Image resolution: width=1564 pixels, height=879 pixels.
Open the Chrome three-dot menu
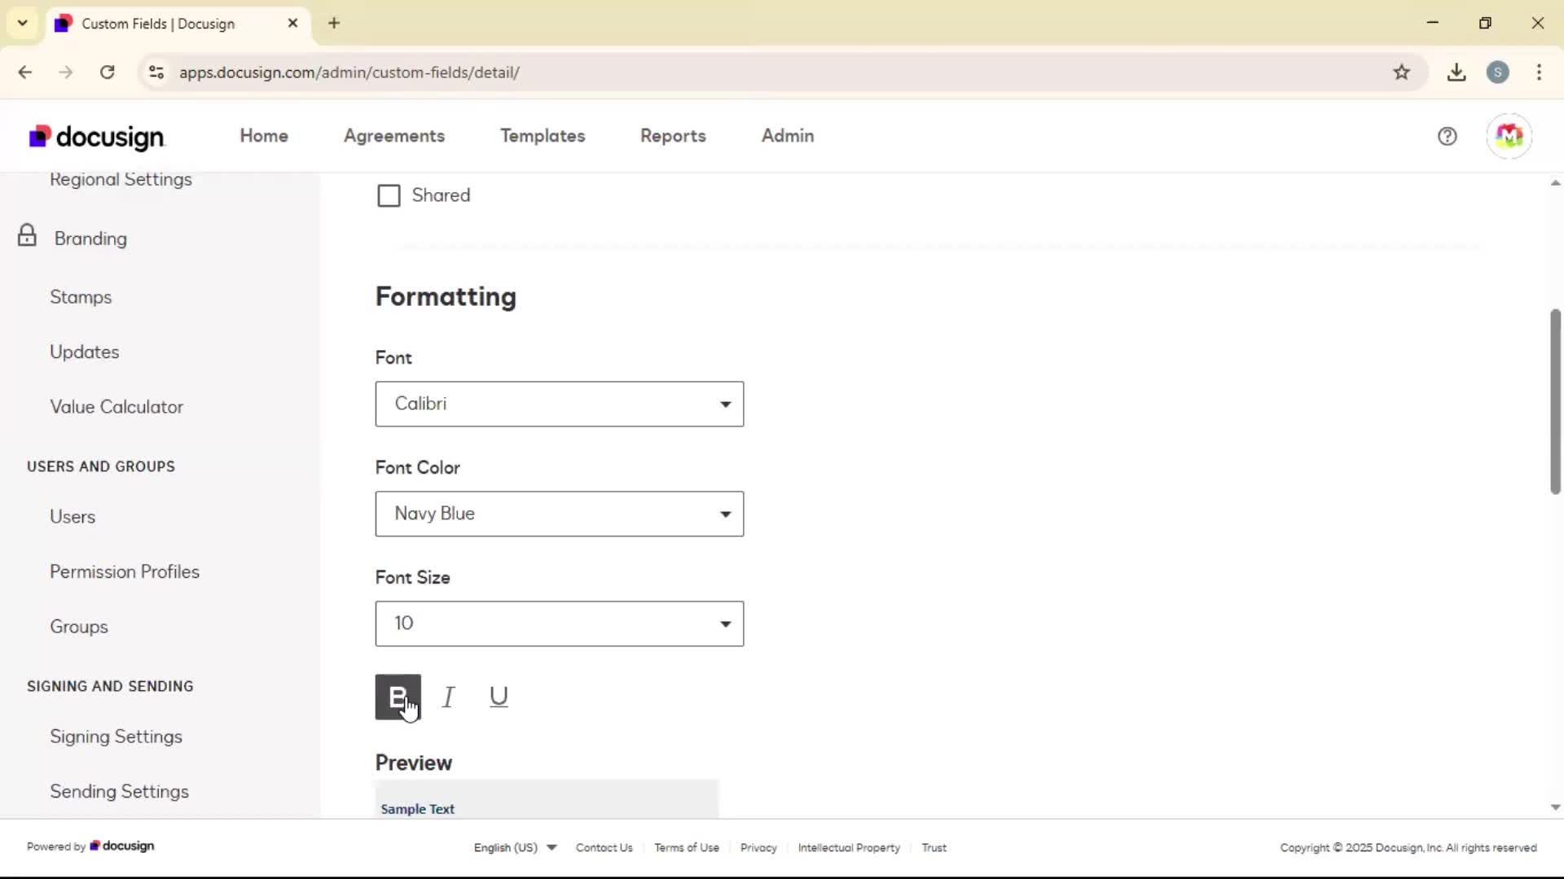click(x=1539, y=72)
